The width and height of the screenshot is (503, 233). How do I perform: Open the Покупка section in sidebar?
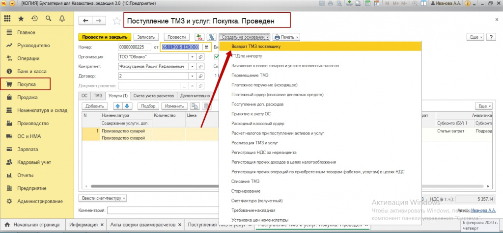click(26, 84)
